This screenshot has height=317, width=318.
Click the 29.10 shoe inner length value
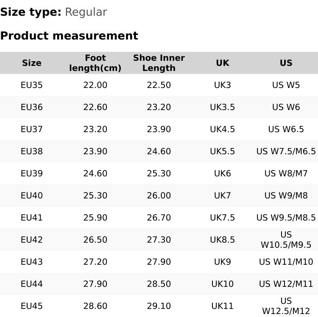pyautogui.click(x=159, y=306)
